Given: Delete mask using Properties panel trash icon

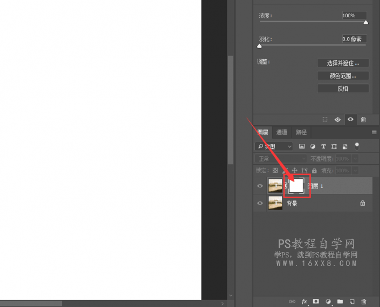Looking at the screenshot, I should tap(363, 120).
